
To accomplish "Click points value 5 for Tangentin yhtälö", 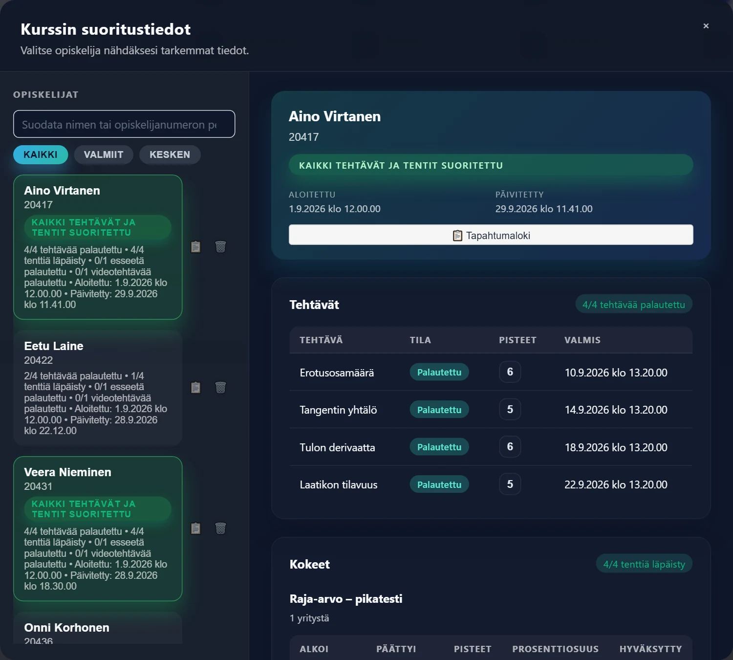I will click(x=510, y=410).
